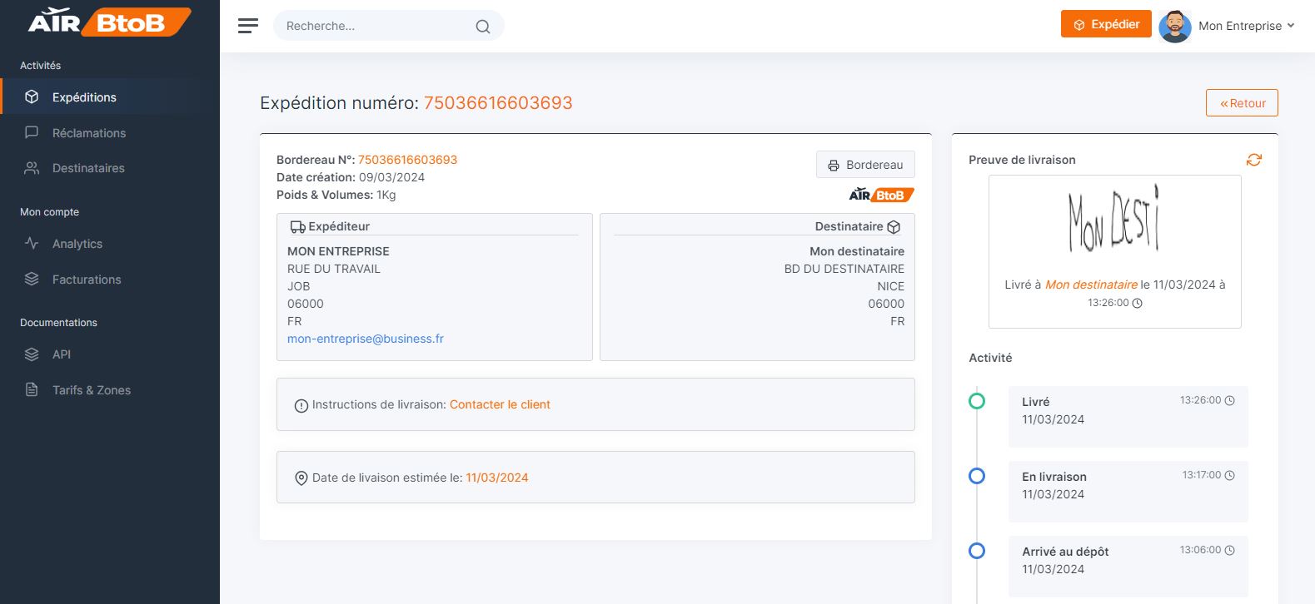Open the Expéditions menu item

pos(84,97)
